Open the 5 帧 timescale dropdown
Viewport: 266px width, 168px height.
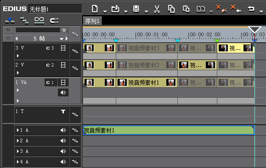(62, 39)
